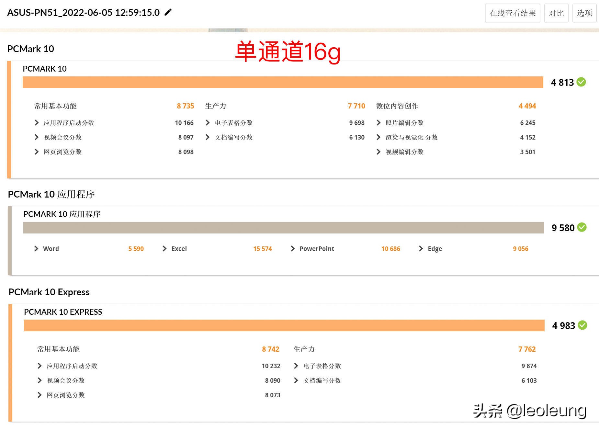Screen dimensions: 599x431
Task: Click the verified badge next to 9 580 score
Action: [x=582, y=228]
